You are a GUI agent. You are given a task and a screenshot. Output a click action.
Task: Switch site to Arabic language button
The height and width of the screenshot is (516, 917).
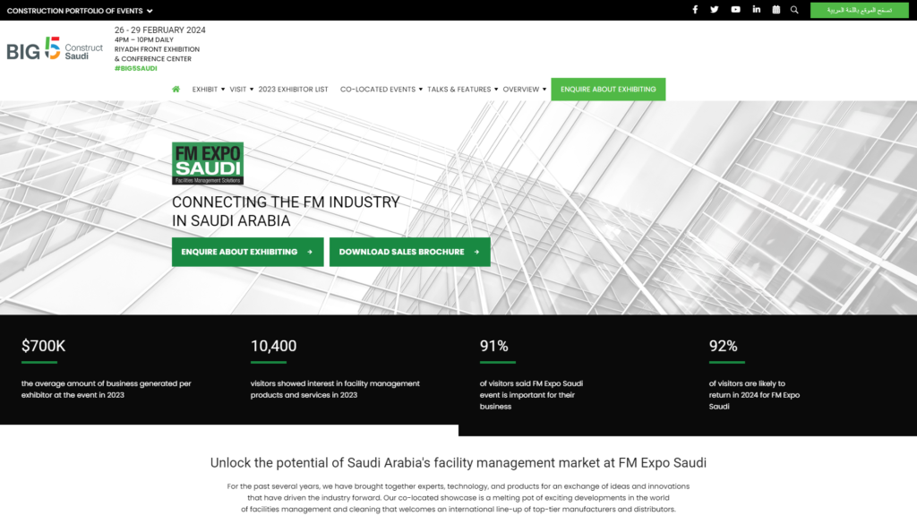859,10
